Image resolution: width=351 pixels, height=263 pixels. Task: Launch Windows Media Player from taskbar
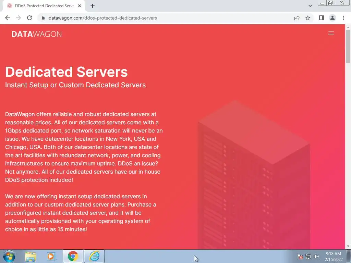(x=51, y=256)
